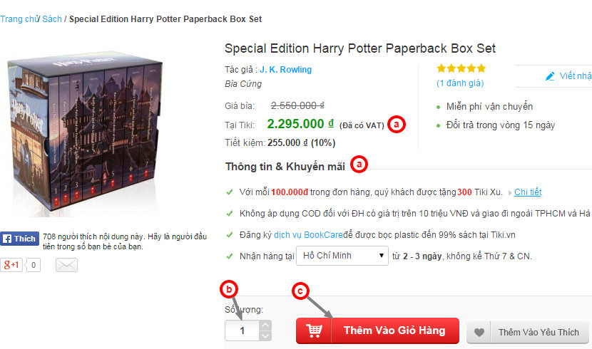The height and width of the screenshot is (349, 592).
Task: Click the pencil Viết nhận xét icon
Action: point(550,76)
